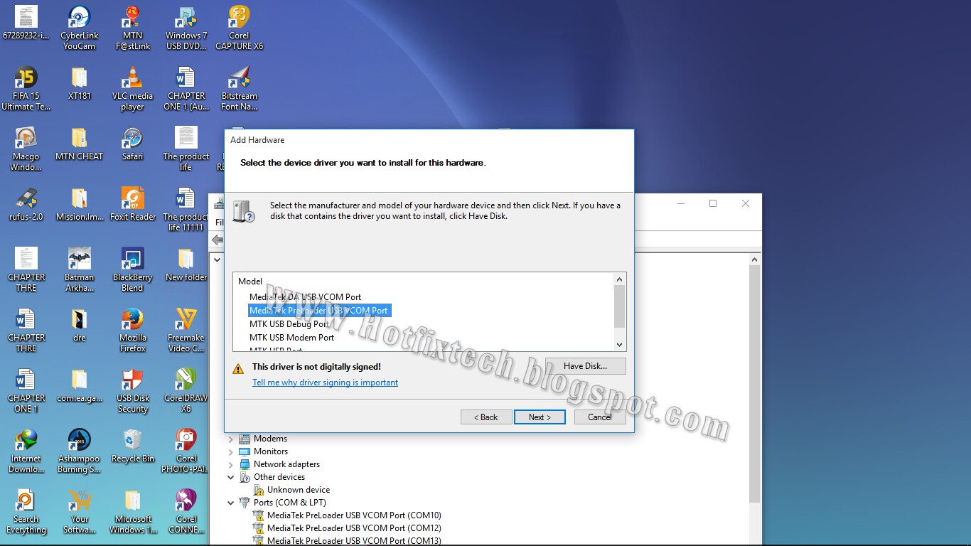Select MediaTek PreLoader USB VCOM Port (COM12)
Image resolution: width=971 pixels, height=546 pixels.
click(354, 528)
